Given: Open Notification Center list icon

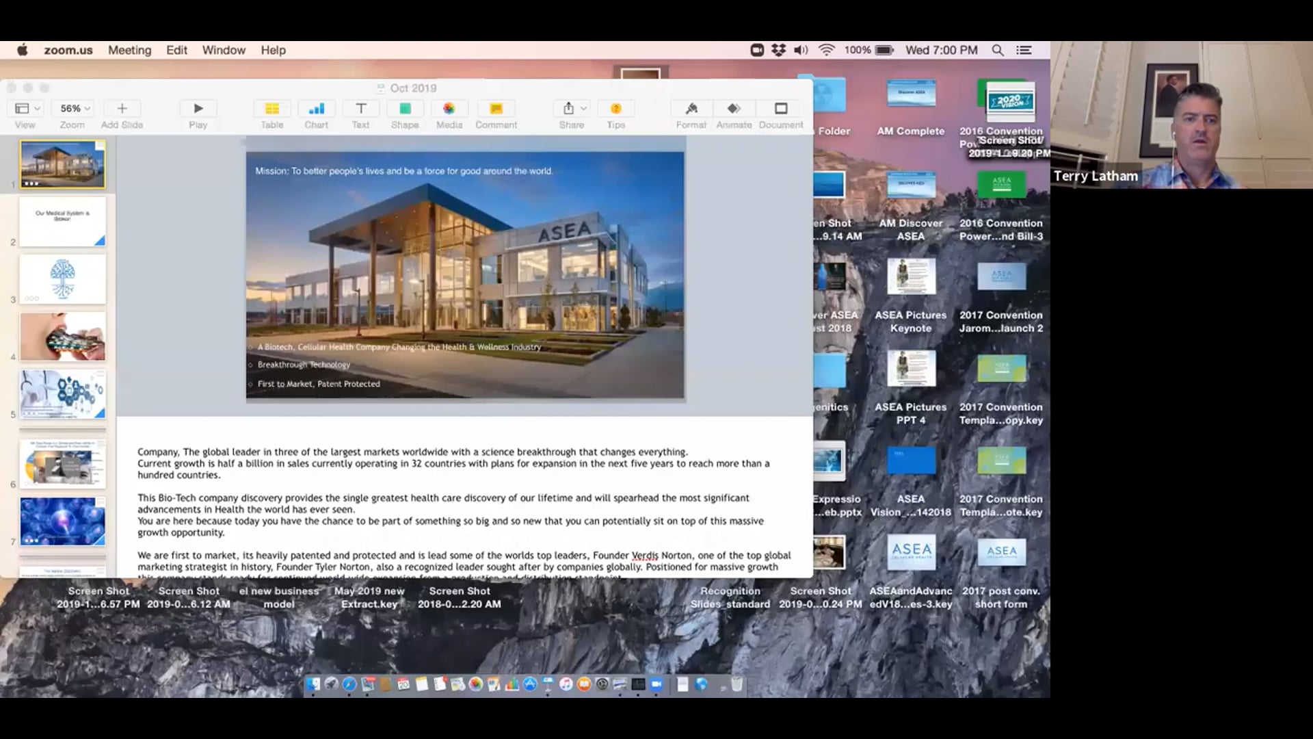Looking at the screenshot, I should [1024, 50].
